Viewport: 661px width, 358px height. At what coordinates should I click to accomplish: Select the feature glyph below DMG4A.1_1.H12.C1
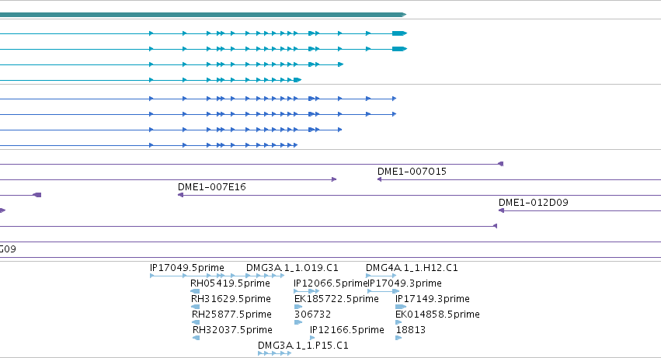(381, 276)
